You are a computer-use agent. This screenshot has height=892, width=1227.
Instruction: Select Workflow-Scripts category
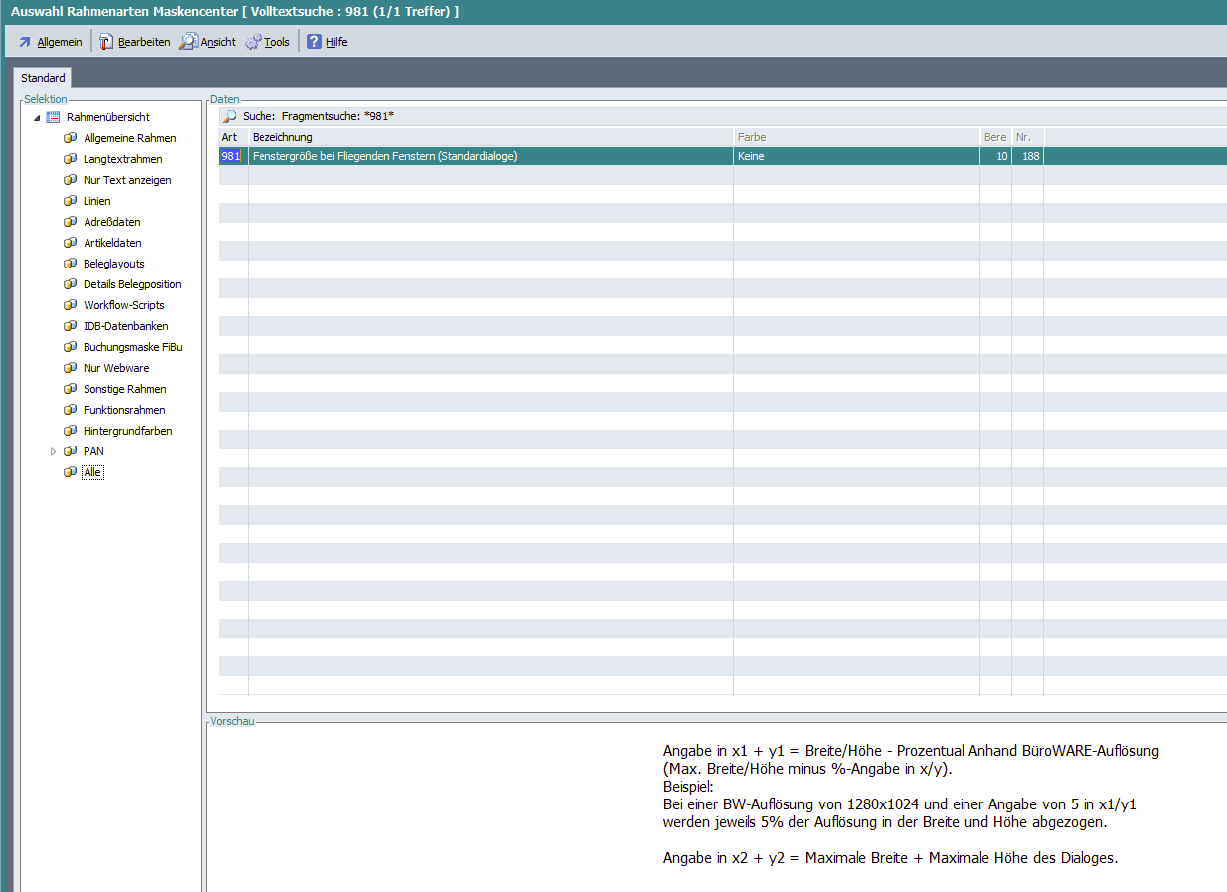(123, 305)
